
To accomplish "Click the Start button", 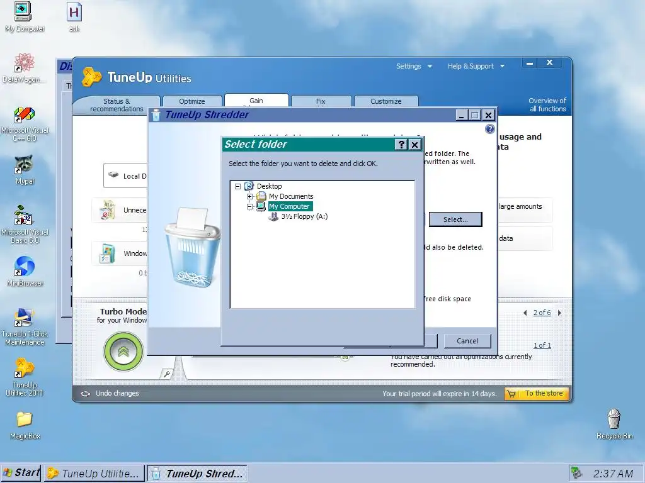I will click(21, 473).
